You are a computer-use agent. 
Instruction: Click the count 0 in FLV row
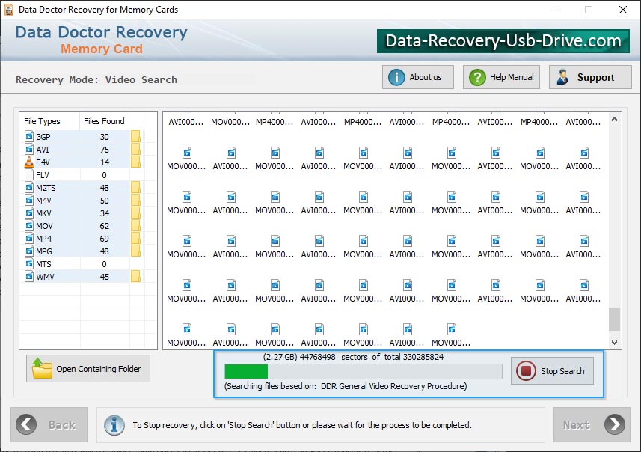click(104, 175)
